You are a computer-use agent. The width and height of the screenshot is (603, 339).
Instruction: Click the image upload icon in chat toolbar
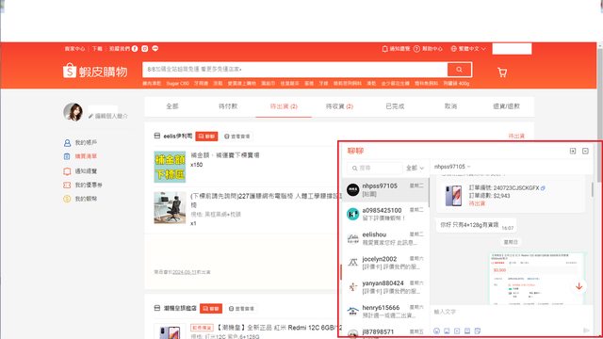point(447,331)
